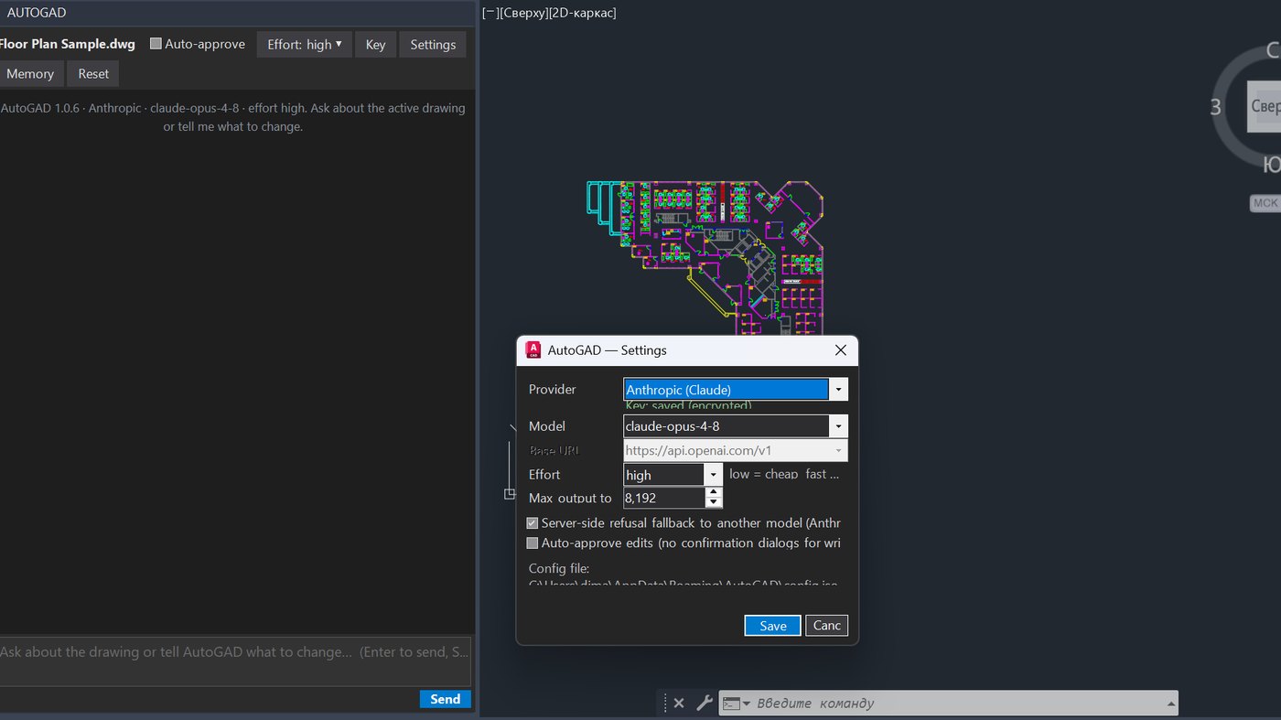Click AutoGAD logo icon in Settings title
The image size is (1281, 720).
pos(533,349)
